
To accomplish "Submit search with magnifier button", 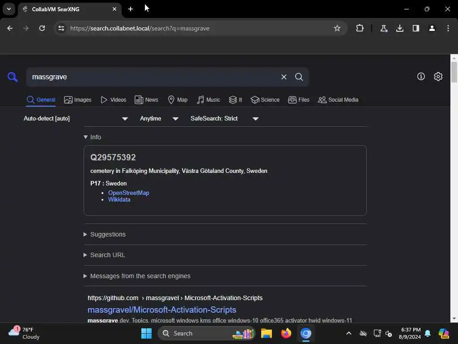I will (299, 77).
